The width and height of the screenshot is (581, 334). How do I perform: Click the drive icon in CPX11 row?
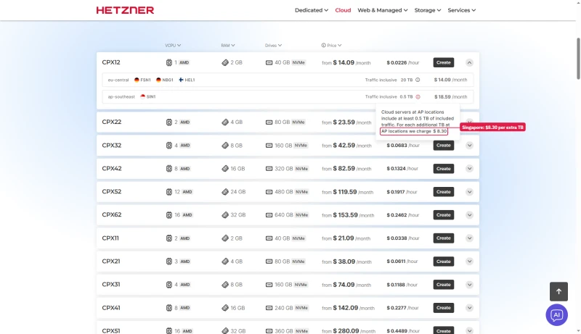click(x=269, y=238)
